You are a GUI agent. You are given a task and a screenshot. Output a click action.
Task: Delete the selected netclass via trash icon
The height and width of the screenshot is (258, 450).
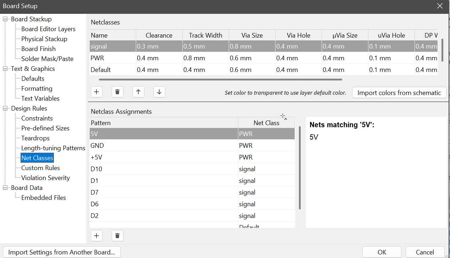[x=117, y=92]
